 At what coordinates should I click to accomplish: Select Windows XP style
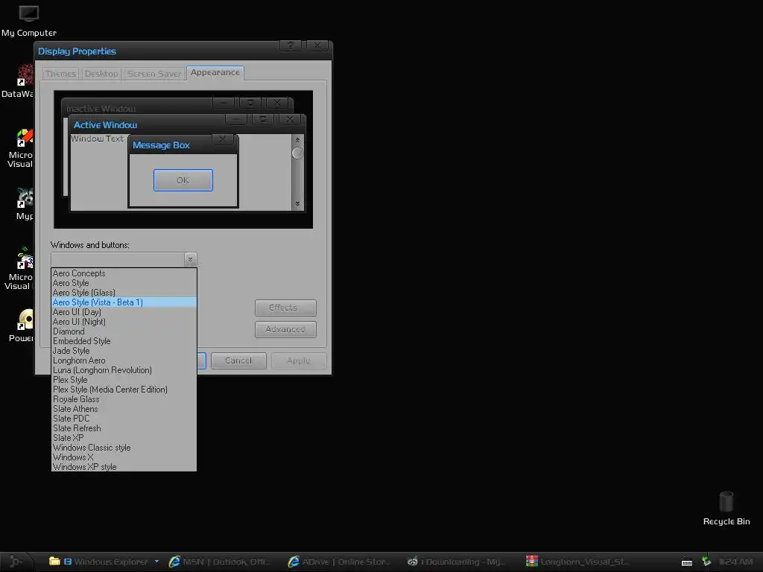124,467
